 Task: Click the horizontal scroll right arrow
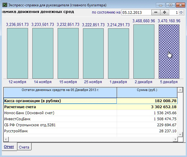point(175,139)
